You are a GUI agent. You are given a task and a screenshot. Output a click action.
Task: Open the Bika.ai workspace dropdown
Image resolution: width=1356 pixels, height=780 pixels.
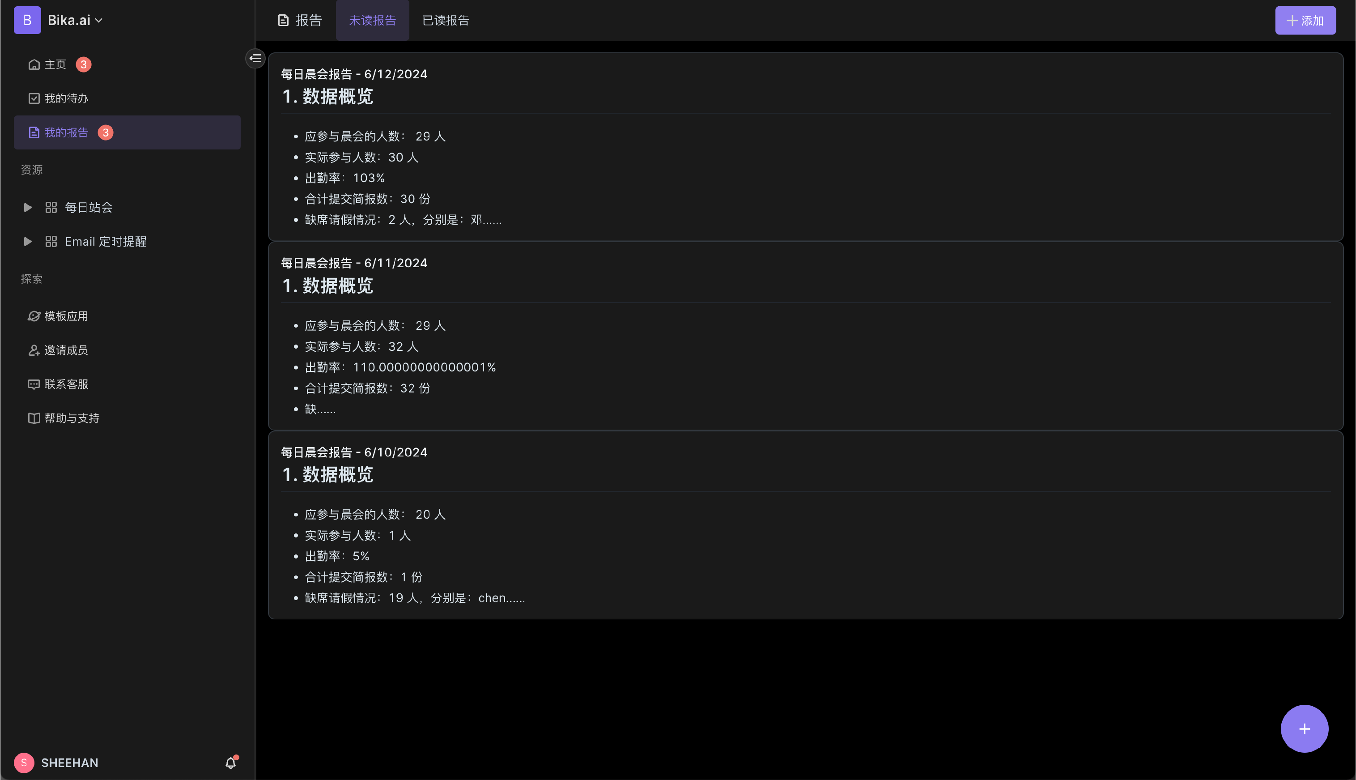pyautogui.click(x=75, y=20)
